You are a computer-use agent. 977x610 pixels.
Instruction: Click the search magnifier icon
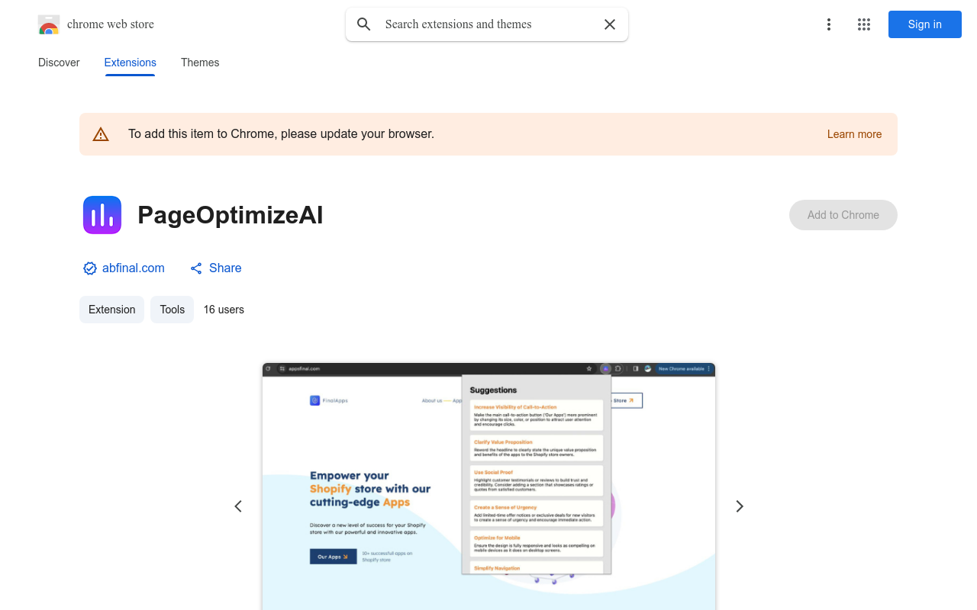(364, 24)
